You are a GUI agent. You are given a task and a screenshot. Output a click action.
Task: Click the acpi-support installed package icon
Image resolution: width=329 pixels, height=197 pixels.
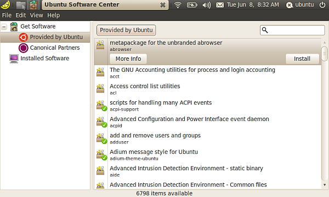[x=102, y=106]
